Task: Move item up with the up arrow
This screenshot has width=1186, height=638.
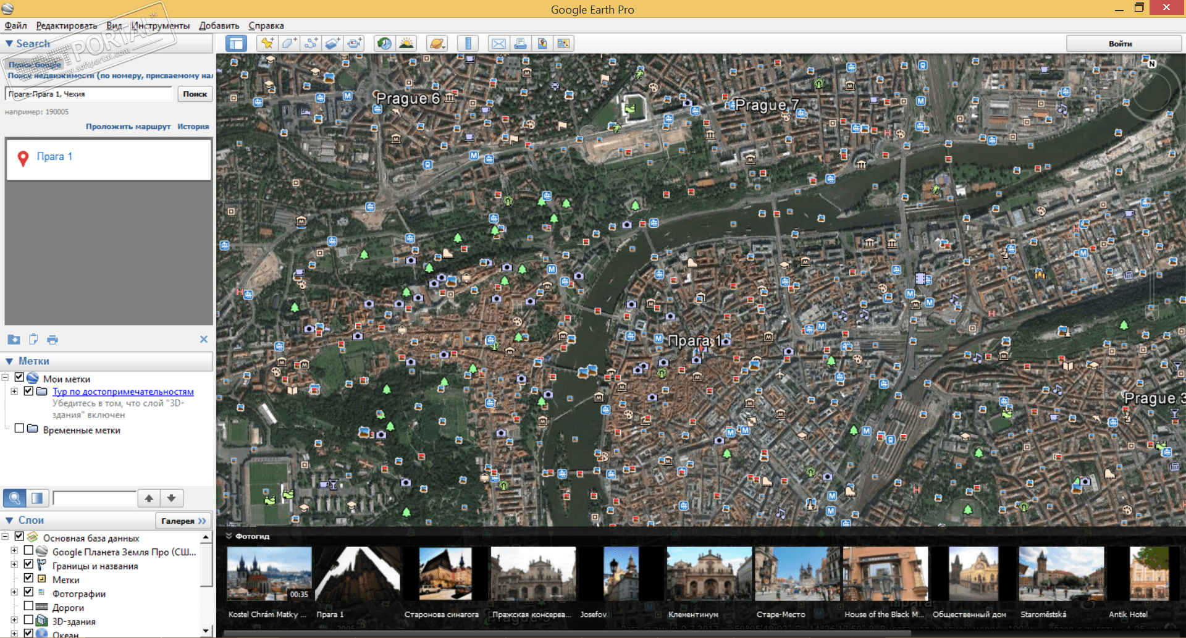Action: (x=149, y=498)
